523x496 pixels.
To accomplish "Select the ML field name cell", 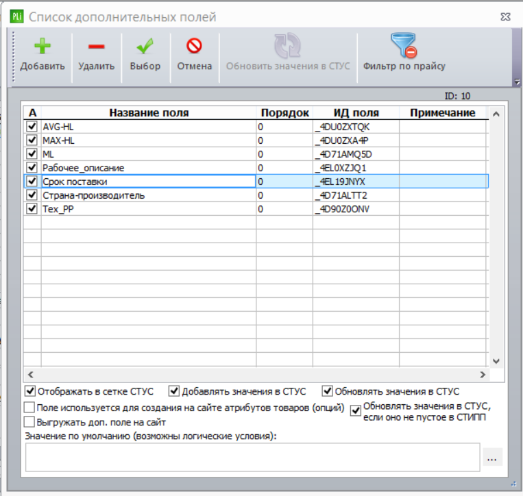I will click(x=149, y=154).
